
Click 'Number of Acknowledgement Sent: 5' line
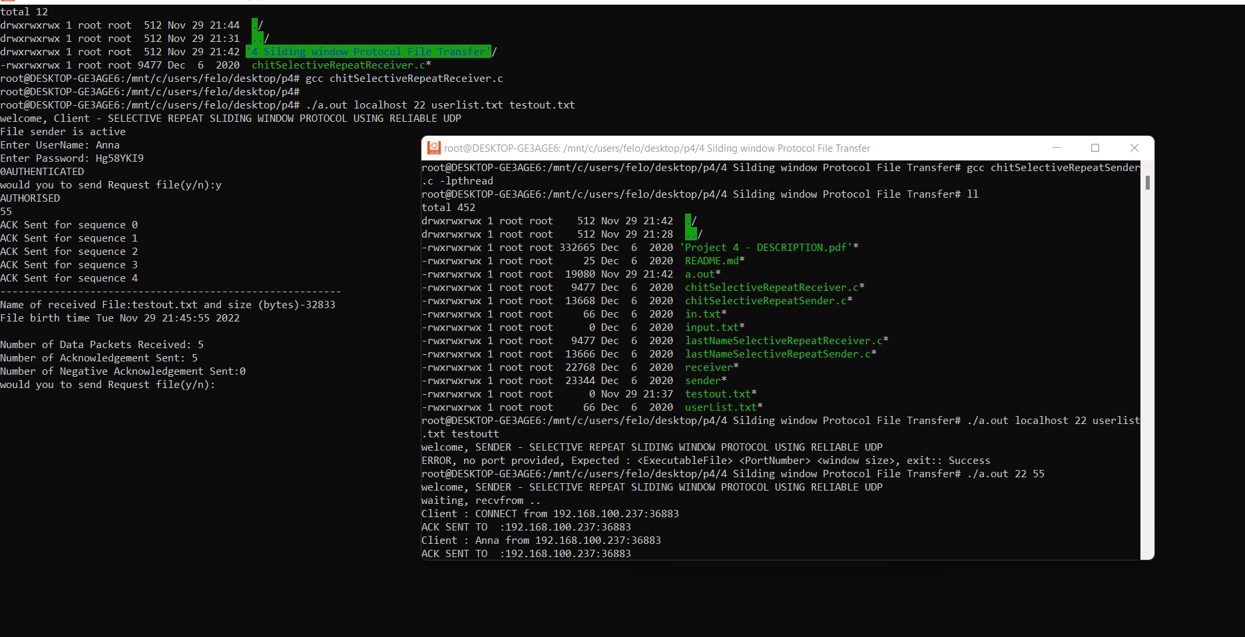point(99,358)
